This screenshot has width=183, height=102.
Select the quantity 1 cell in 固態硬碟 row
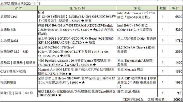tap(163, 52)
